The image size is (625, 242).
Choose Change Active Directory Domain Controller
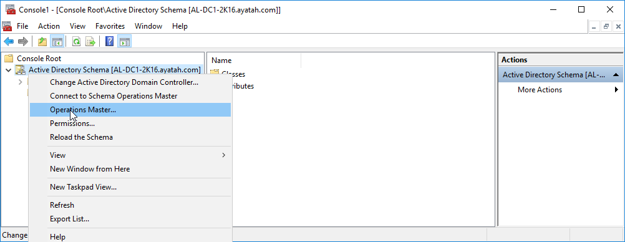pos(130,82)
